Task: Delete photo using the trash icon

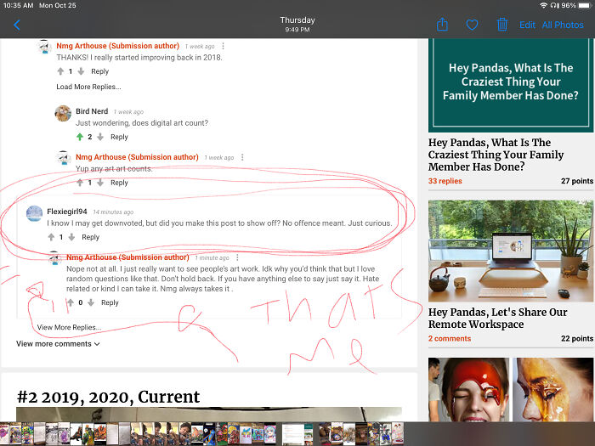Action: coord(501,25)
